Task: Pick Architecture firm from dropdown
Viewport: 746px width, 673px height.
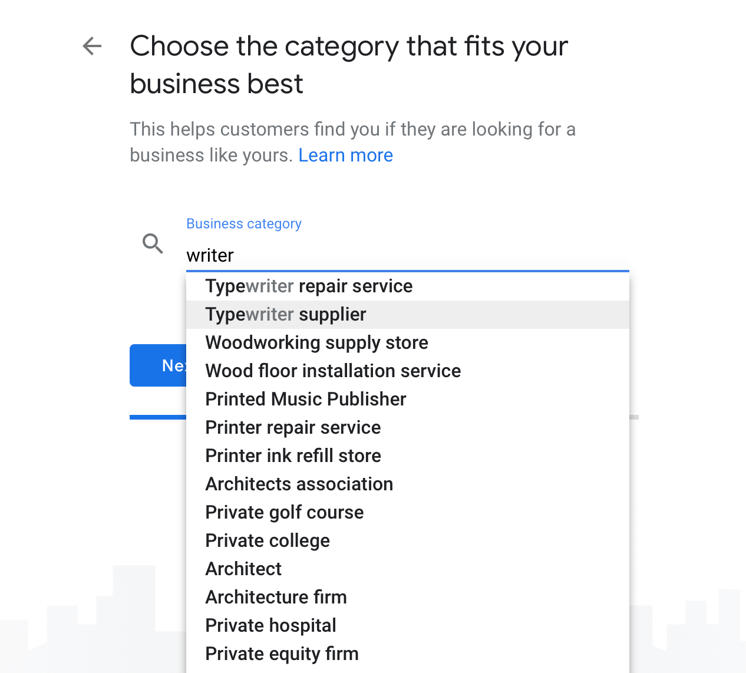Action: (x=276, y=598)
